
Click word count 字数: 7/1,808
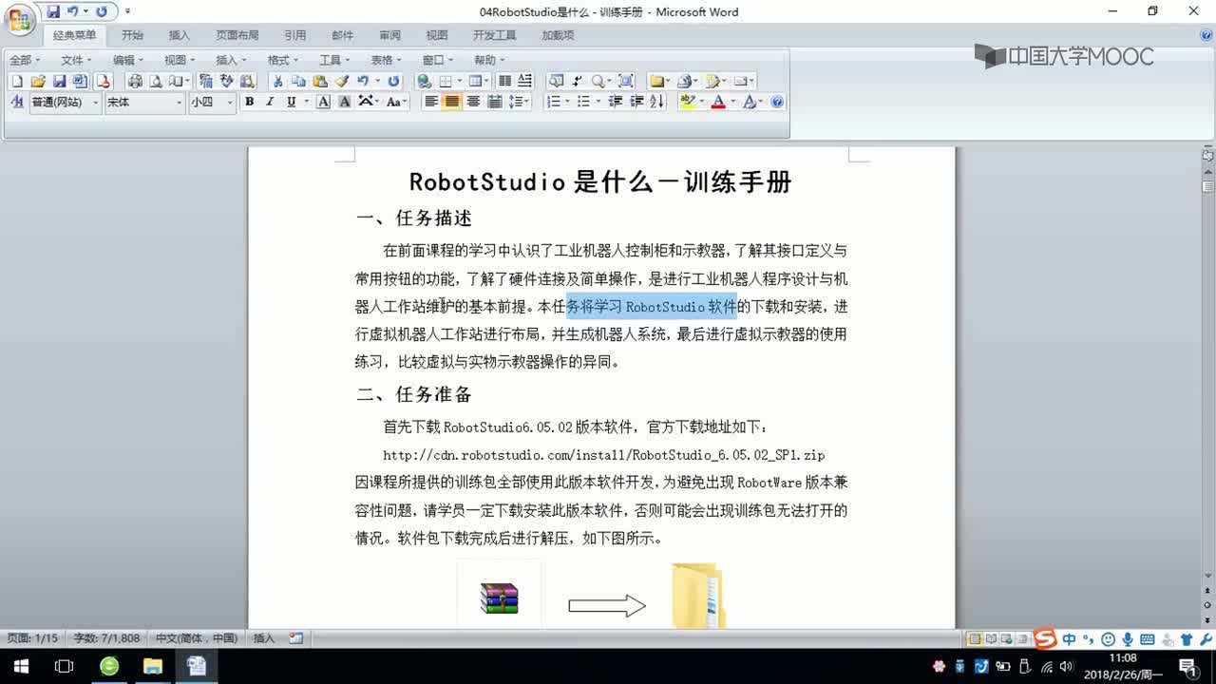coord(106,638)
